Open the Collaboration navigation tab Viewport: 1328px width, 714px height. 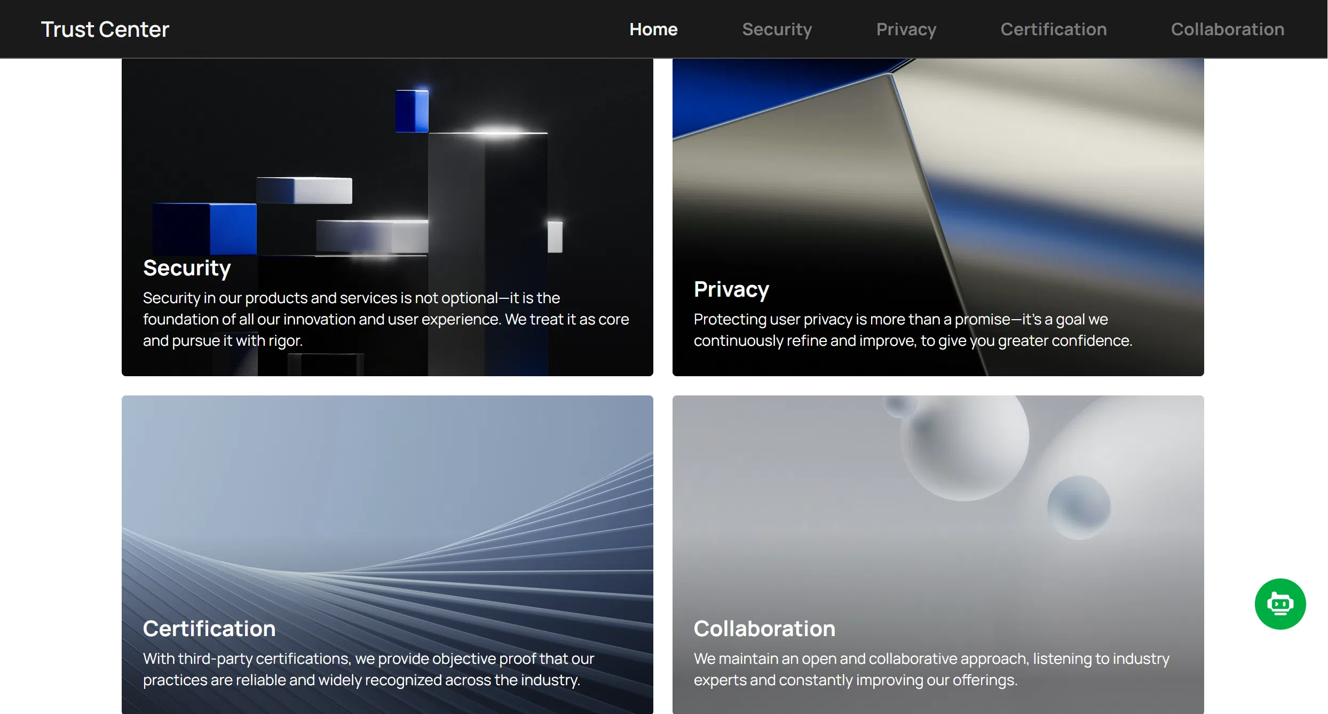click(x=1227, y=29)
